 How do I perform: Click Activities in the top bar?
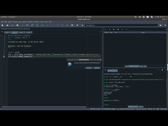pos(4,17)
